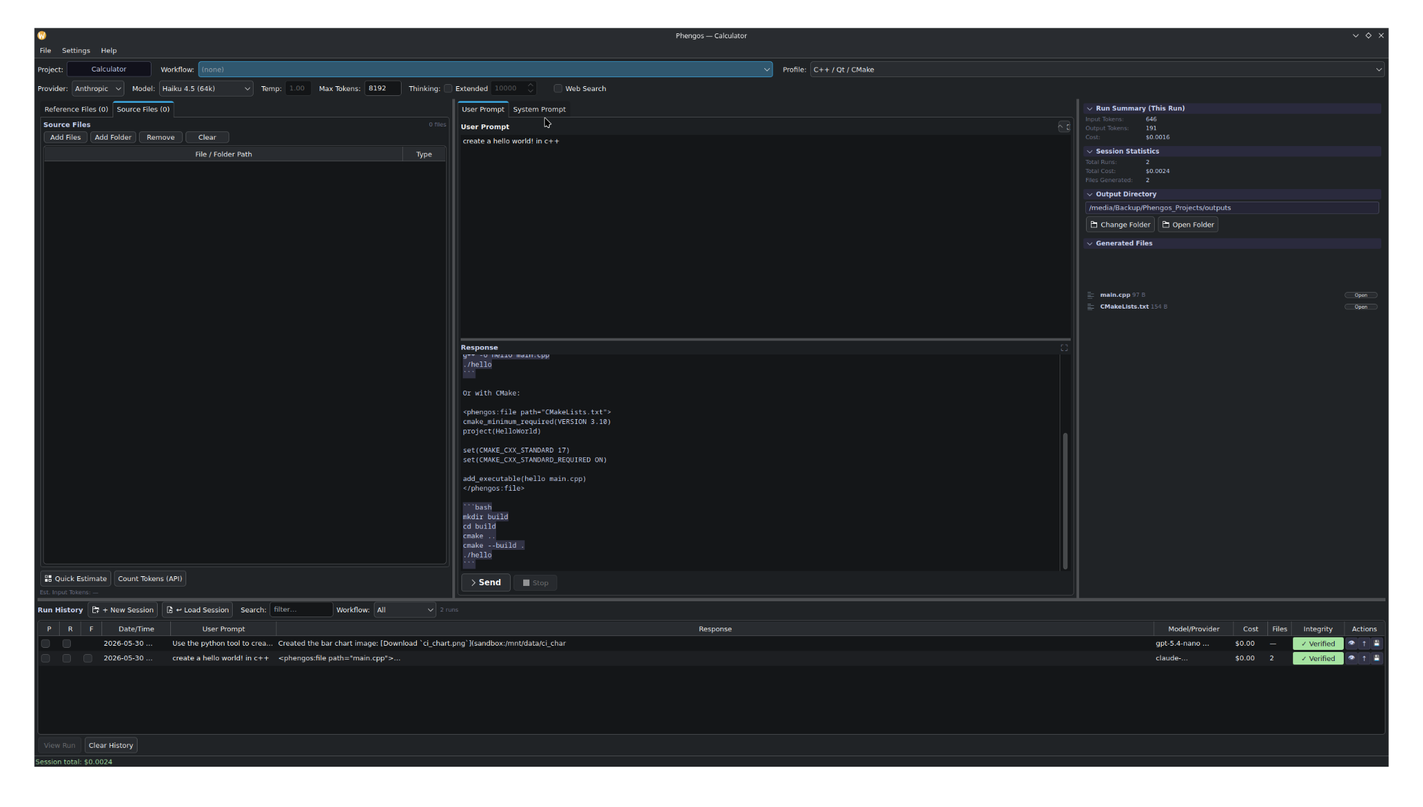Open the Model dropdown showing Haiku 4.5 (64k)
The image size is (1423, 807).
(206, 88)
